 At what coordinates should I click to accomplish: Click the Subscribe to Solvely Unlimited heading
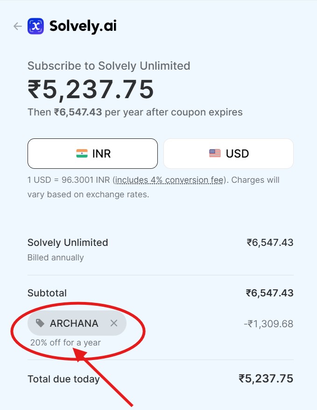click(x=108, y=65)
